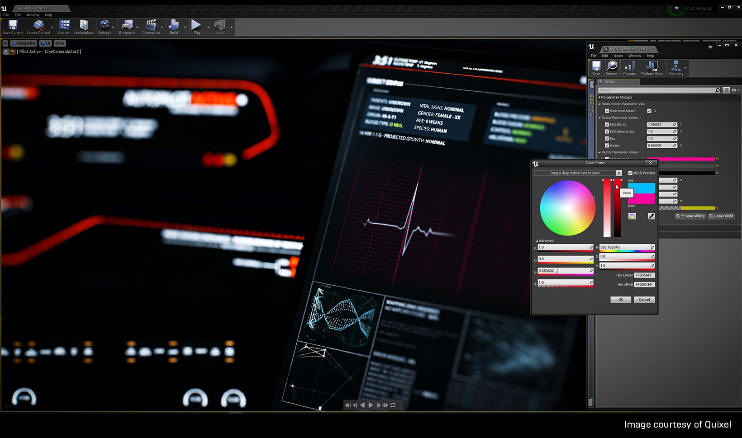
Task: Collapse the Advanced section in the Color Picker
Action: pyautogui.click(x=537, y=240)
